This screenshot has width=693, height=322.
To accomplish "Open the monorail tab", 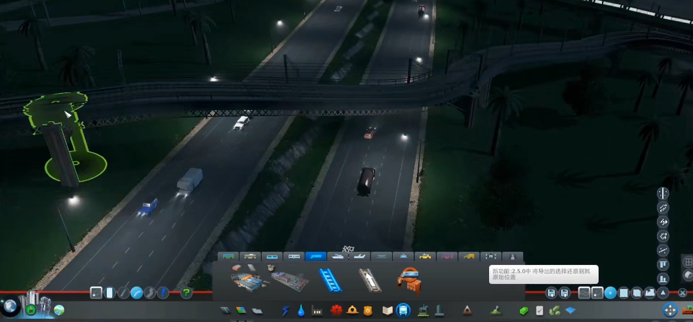I will click(382, 256).
